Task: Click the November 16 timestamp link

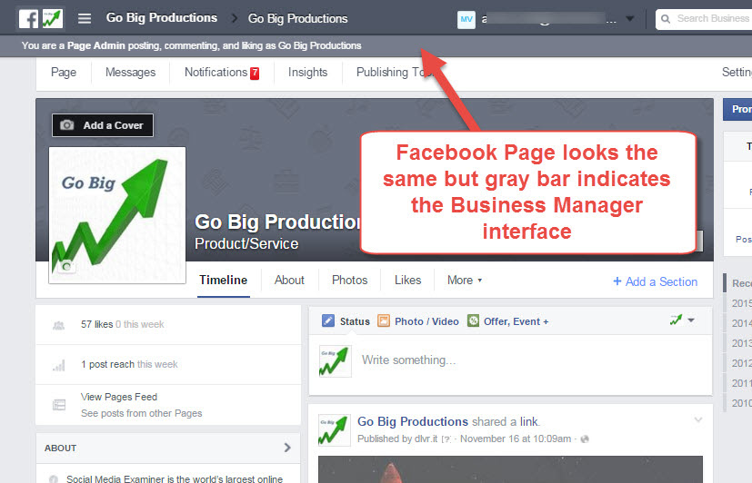Action: 516,439
